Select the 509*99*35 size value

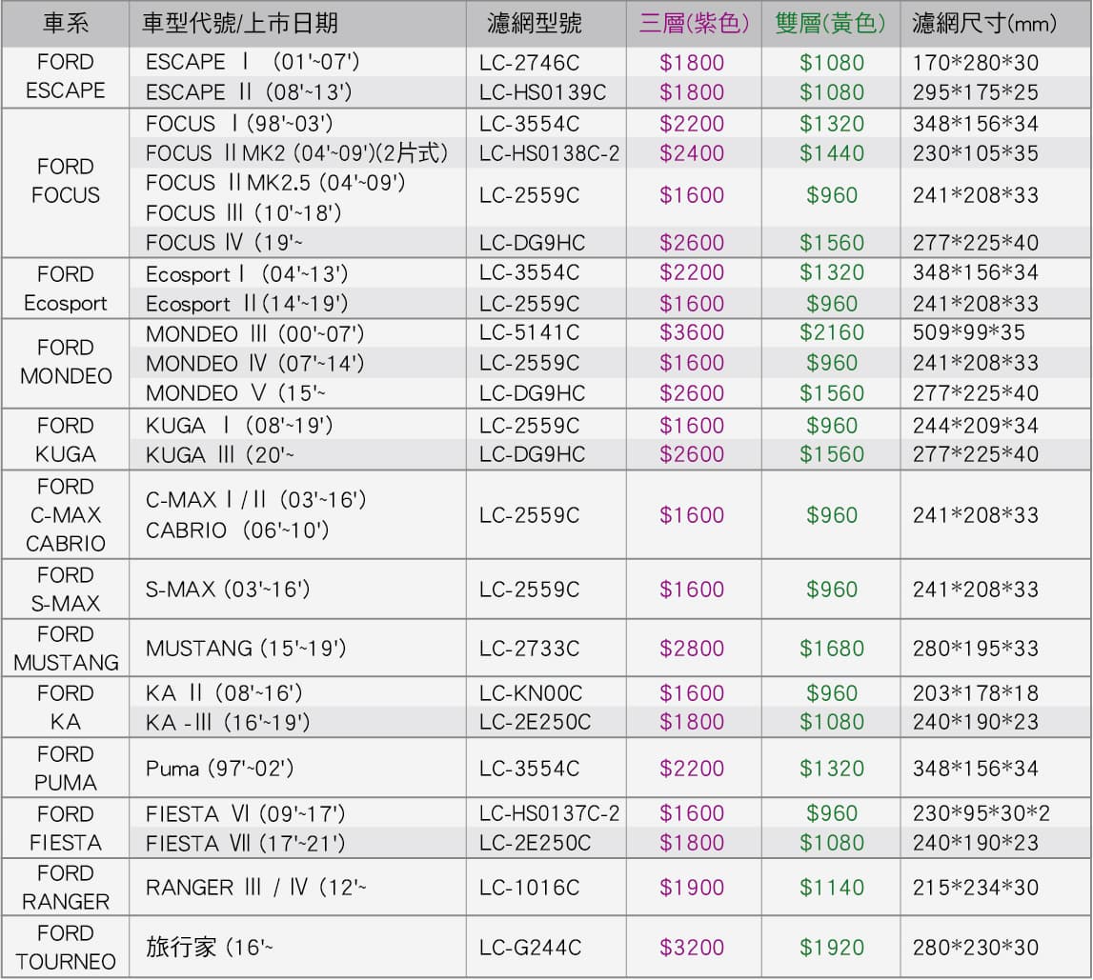[x=968, y=333]
